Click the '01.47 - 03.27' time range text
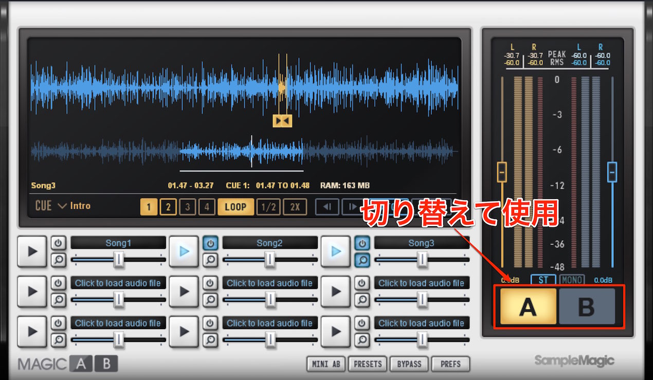Image resolution: width=653 pixels, height=380 pixels. point(191,186)
